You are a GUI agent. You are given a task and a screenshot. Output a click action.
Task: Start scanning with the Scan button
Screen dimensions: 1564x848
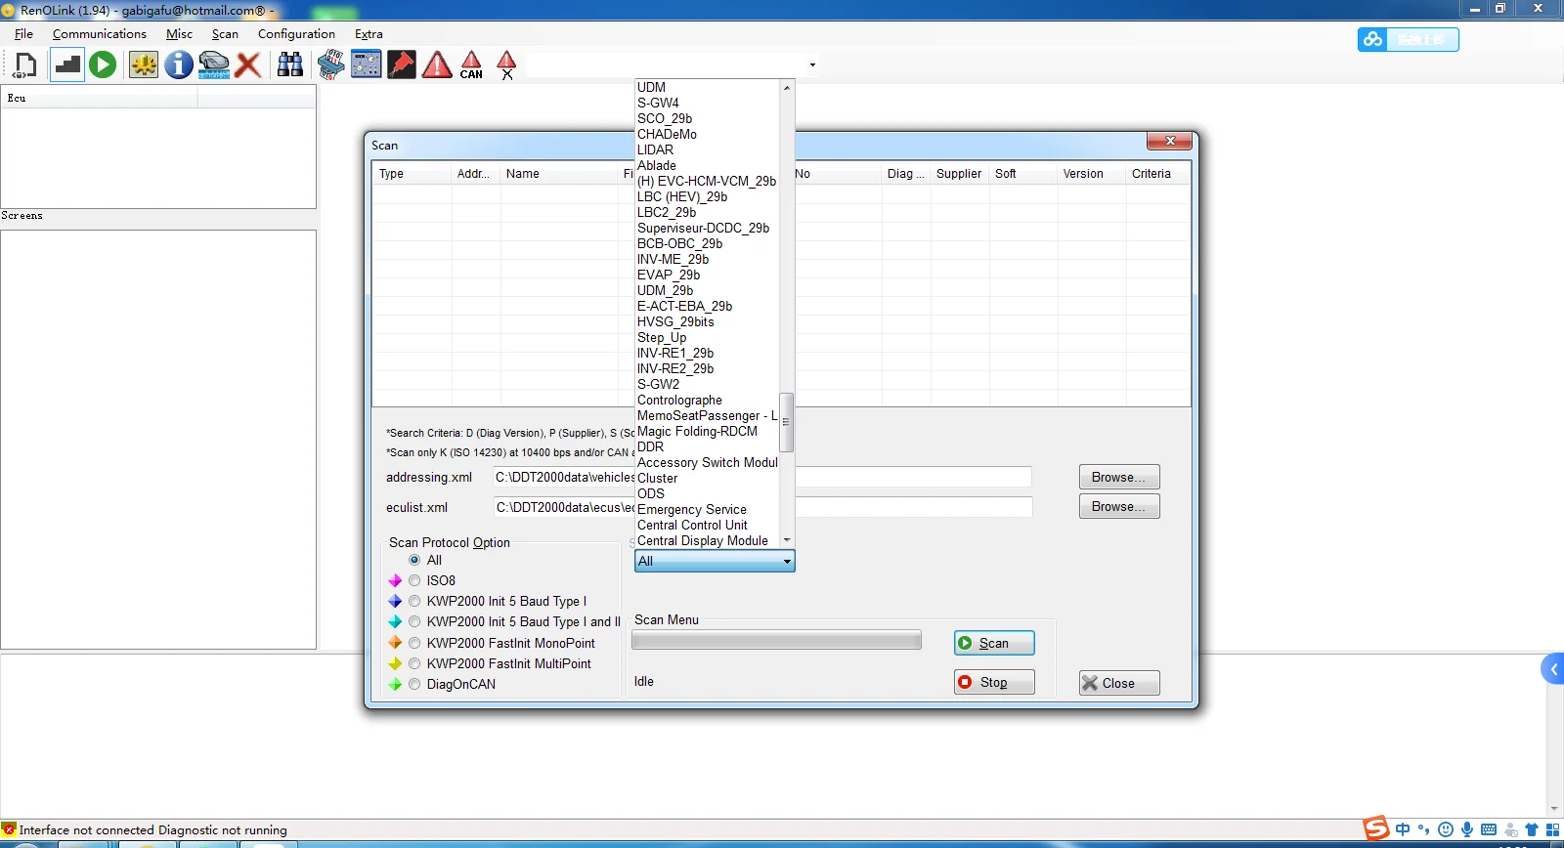994,643
